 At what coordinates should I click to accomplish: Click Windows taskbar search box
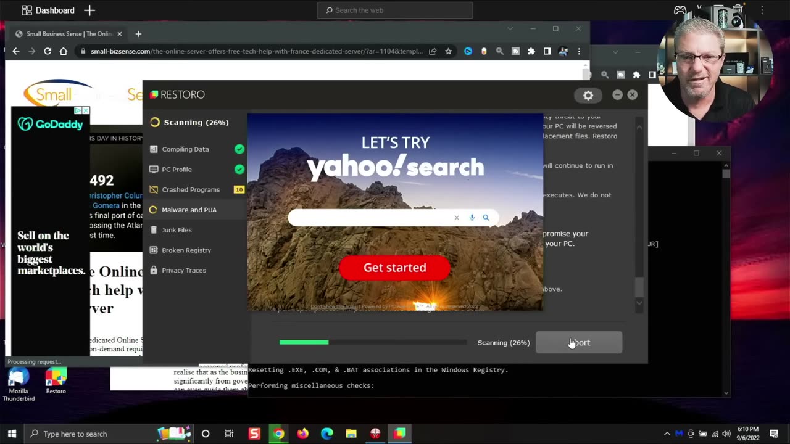coord(108,434)
